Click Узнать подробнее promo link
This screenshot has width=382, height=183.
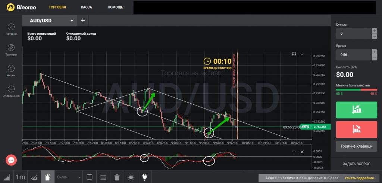tap(359, 178)
